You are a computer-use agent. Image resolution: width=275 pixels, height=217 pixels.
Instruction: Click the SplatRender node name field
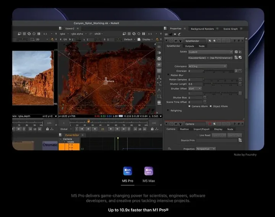coord(195,41)
